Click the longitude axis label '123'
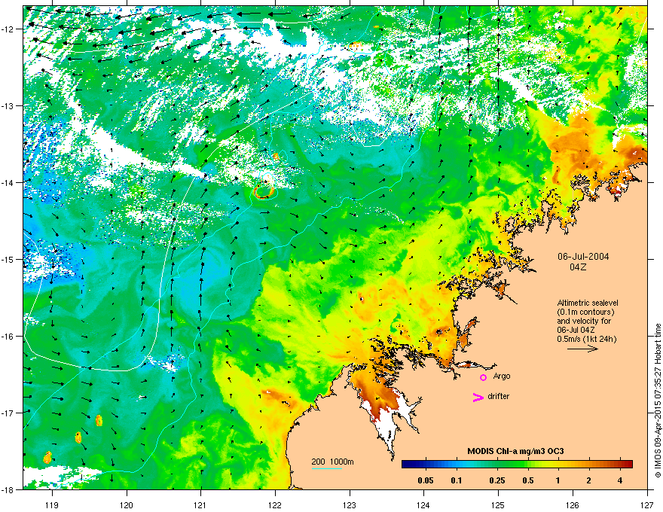The image size is (663, 512). [350, 504]
